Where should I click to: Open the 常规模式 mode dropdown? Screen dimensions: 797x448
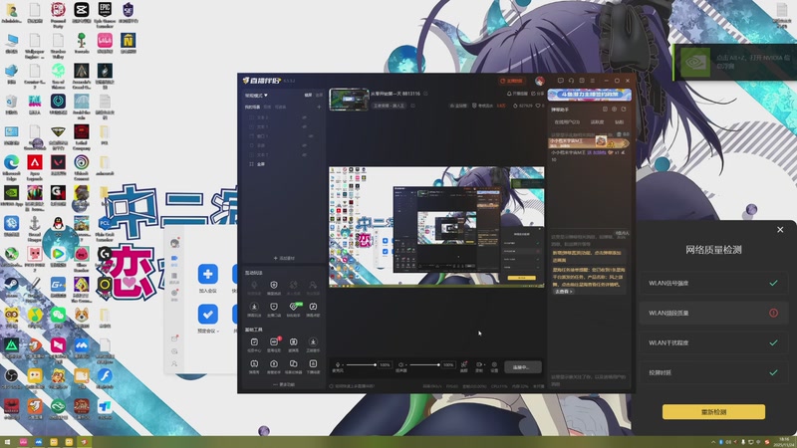pos(256,95)
